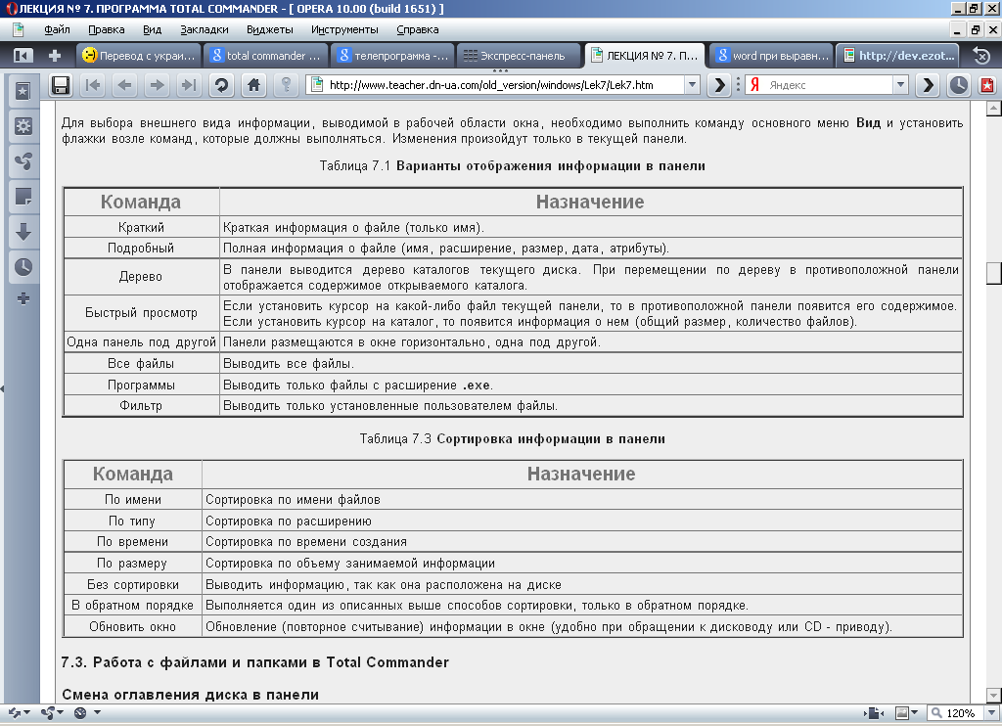This screenshot has width=1002, height=726.
Task: Go Forward with right arrow button
Action: pyautogui.click(x=158, y=85)
